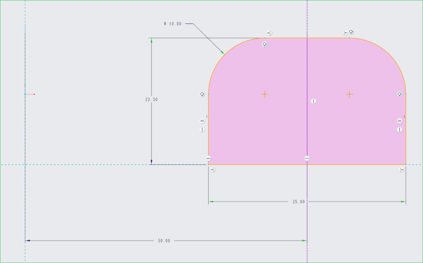Image resolution: width=423 pixels, height=263 pixels.
Task: Pick the vertical constraint icon on the left edge
Action: tap(202, 130)
